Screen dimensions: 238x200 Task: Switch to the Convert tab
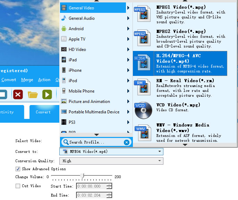[44, 112]
